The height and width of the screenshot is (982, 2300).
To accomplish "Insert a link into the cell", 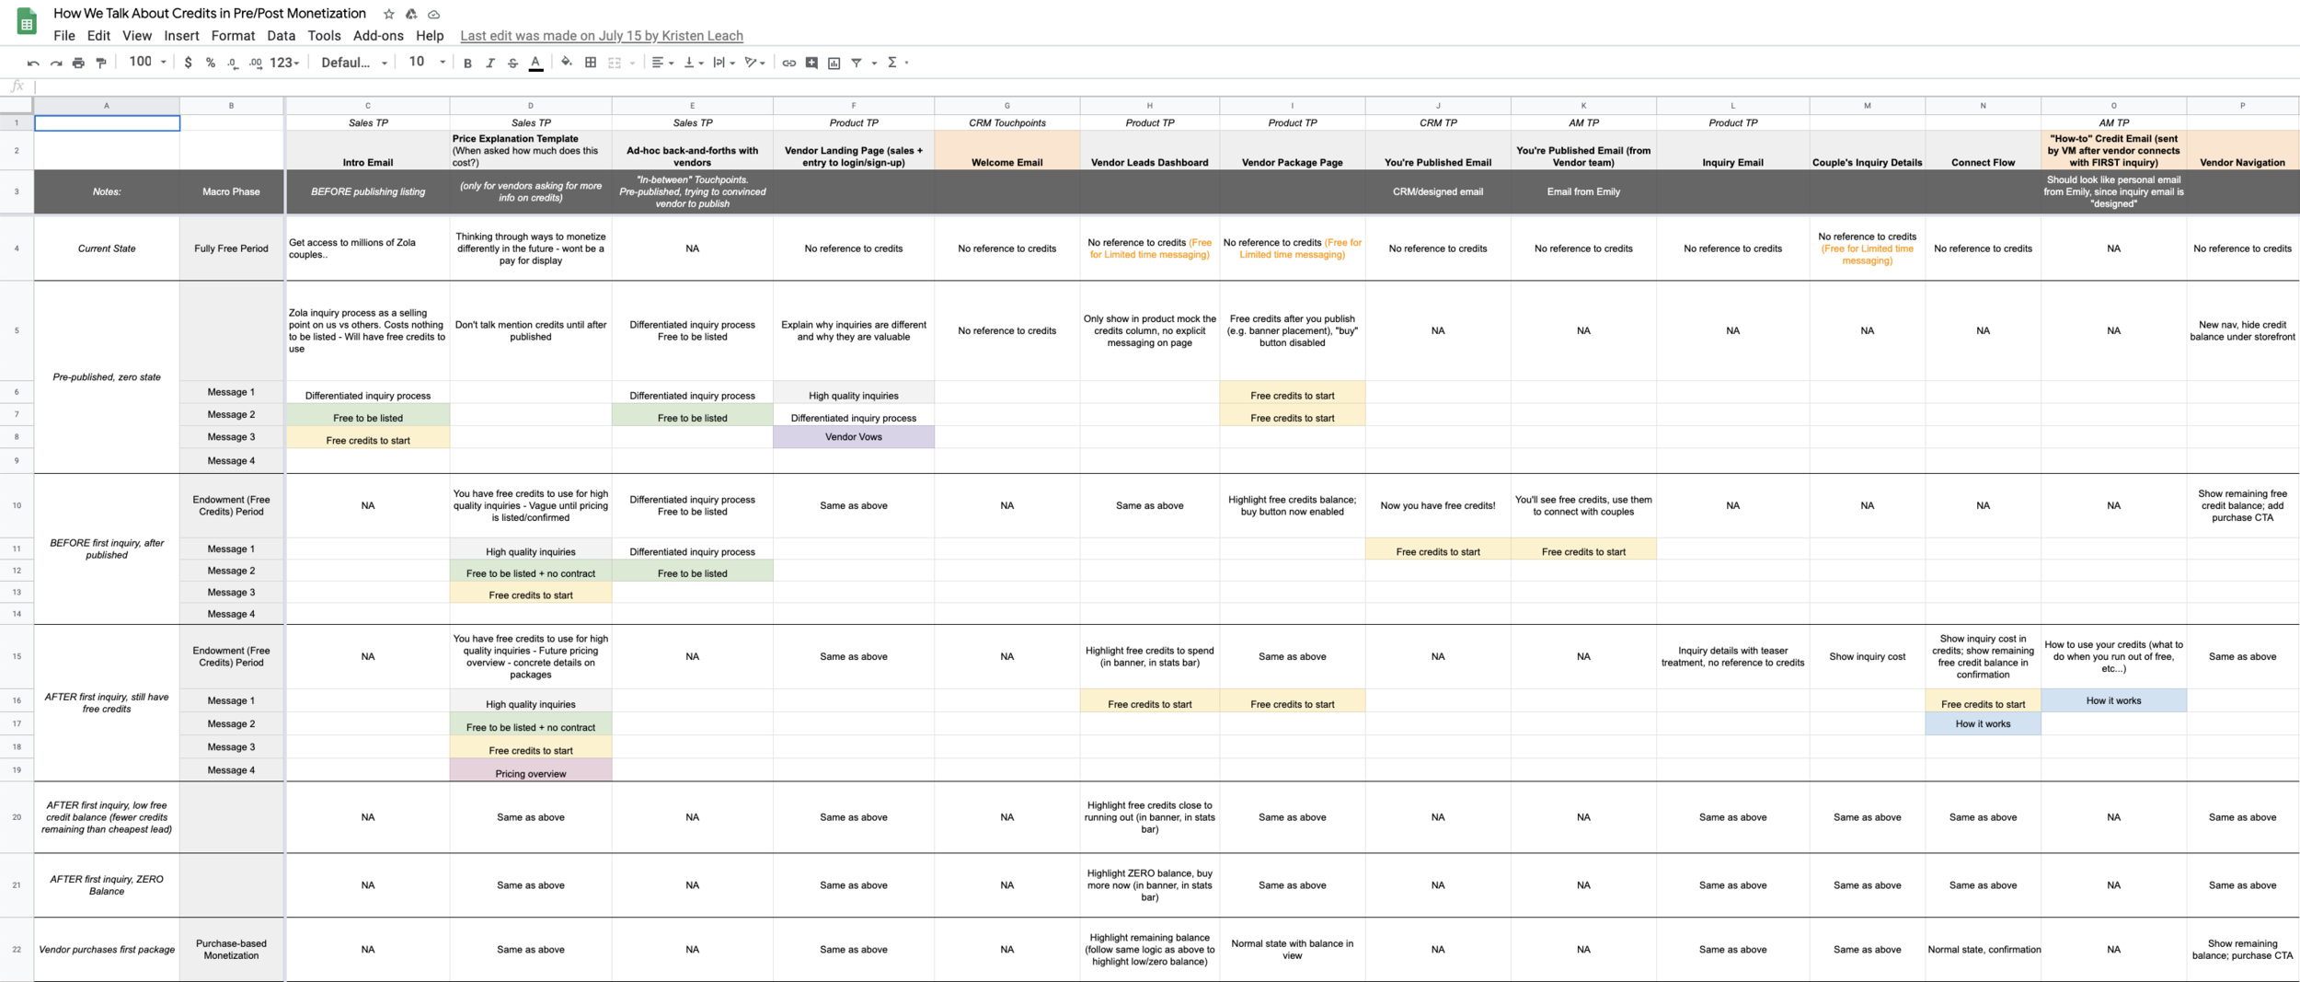I will (x=788, y=63).
